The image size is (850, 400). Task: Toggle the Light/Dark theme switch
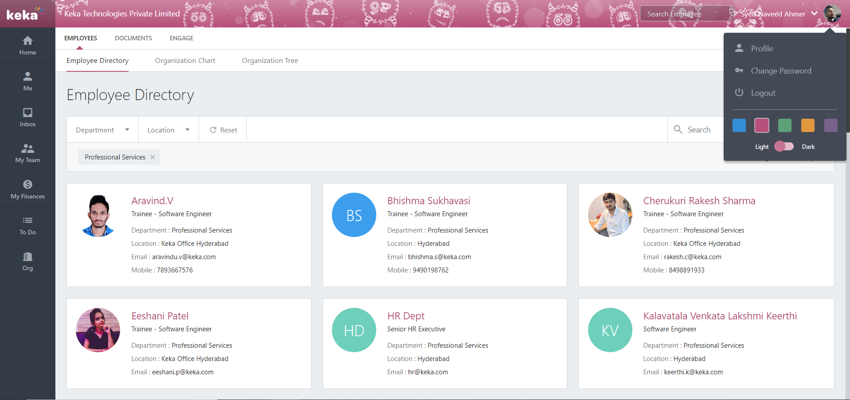(784, 146)
